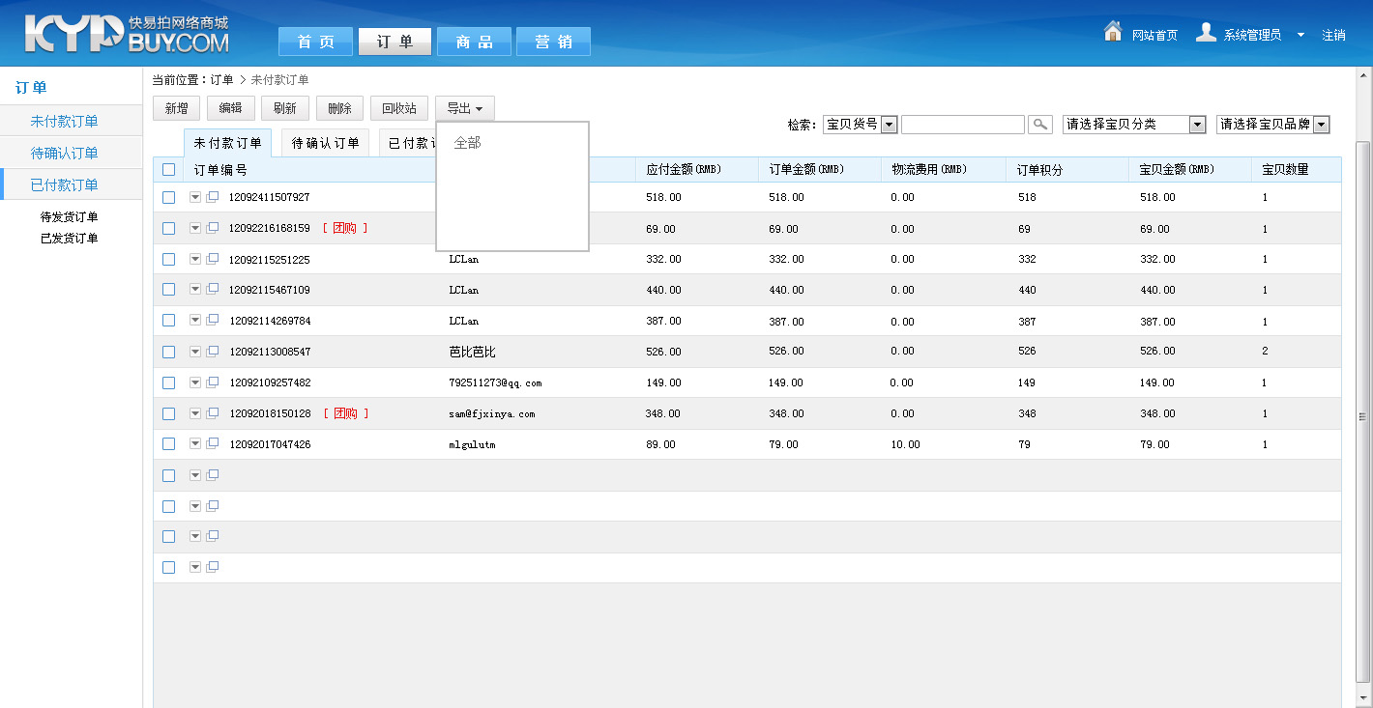Open detail window icon for order 12092113008547

pos(213,352)
